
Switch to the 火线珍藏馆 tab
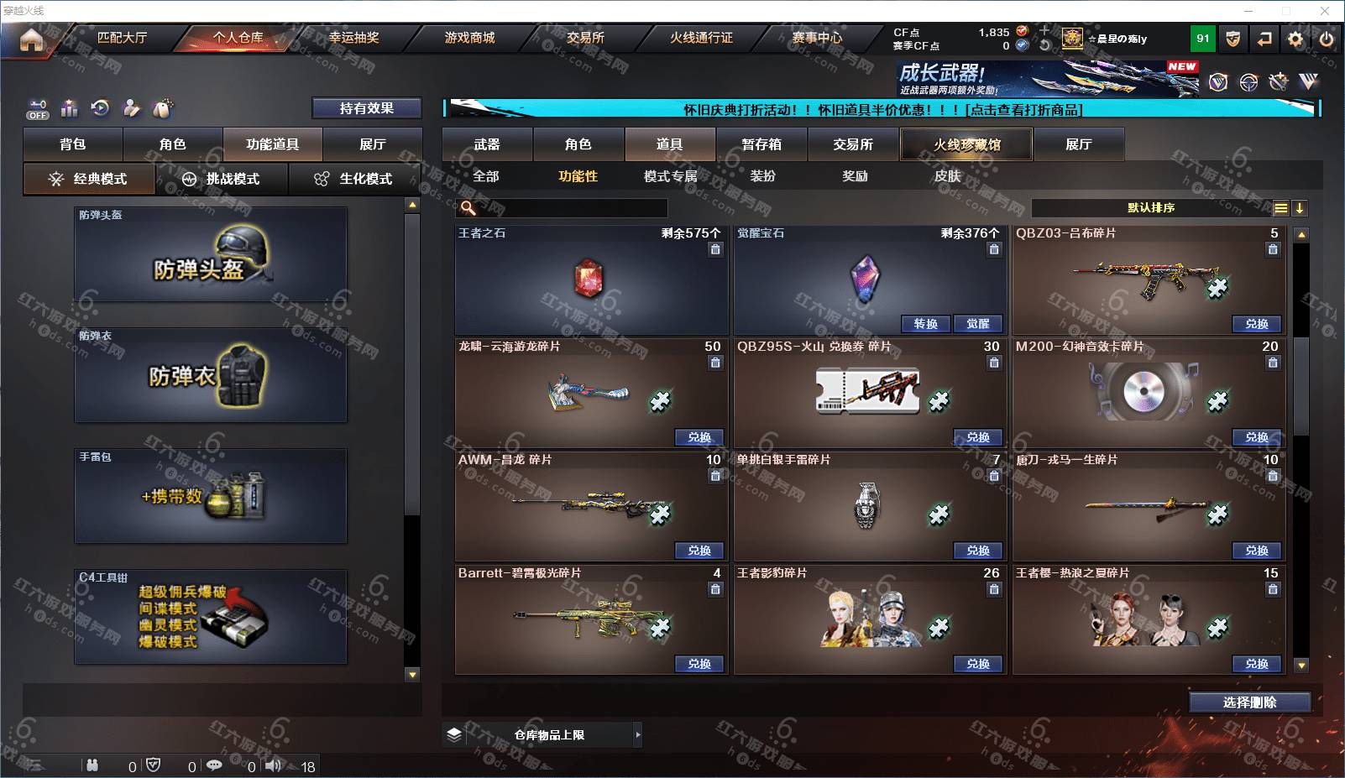point(966,144)
